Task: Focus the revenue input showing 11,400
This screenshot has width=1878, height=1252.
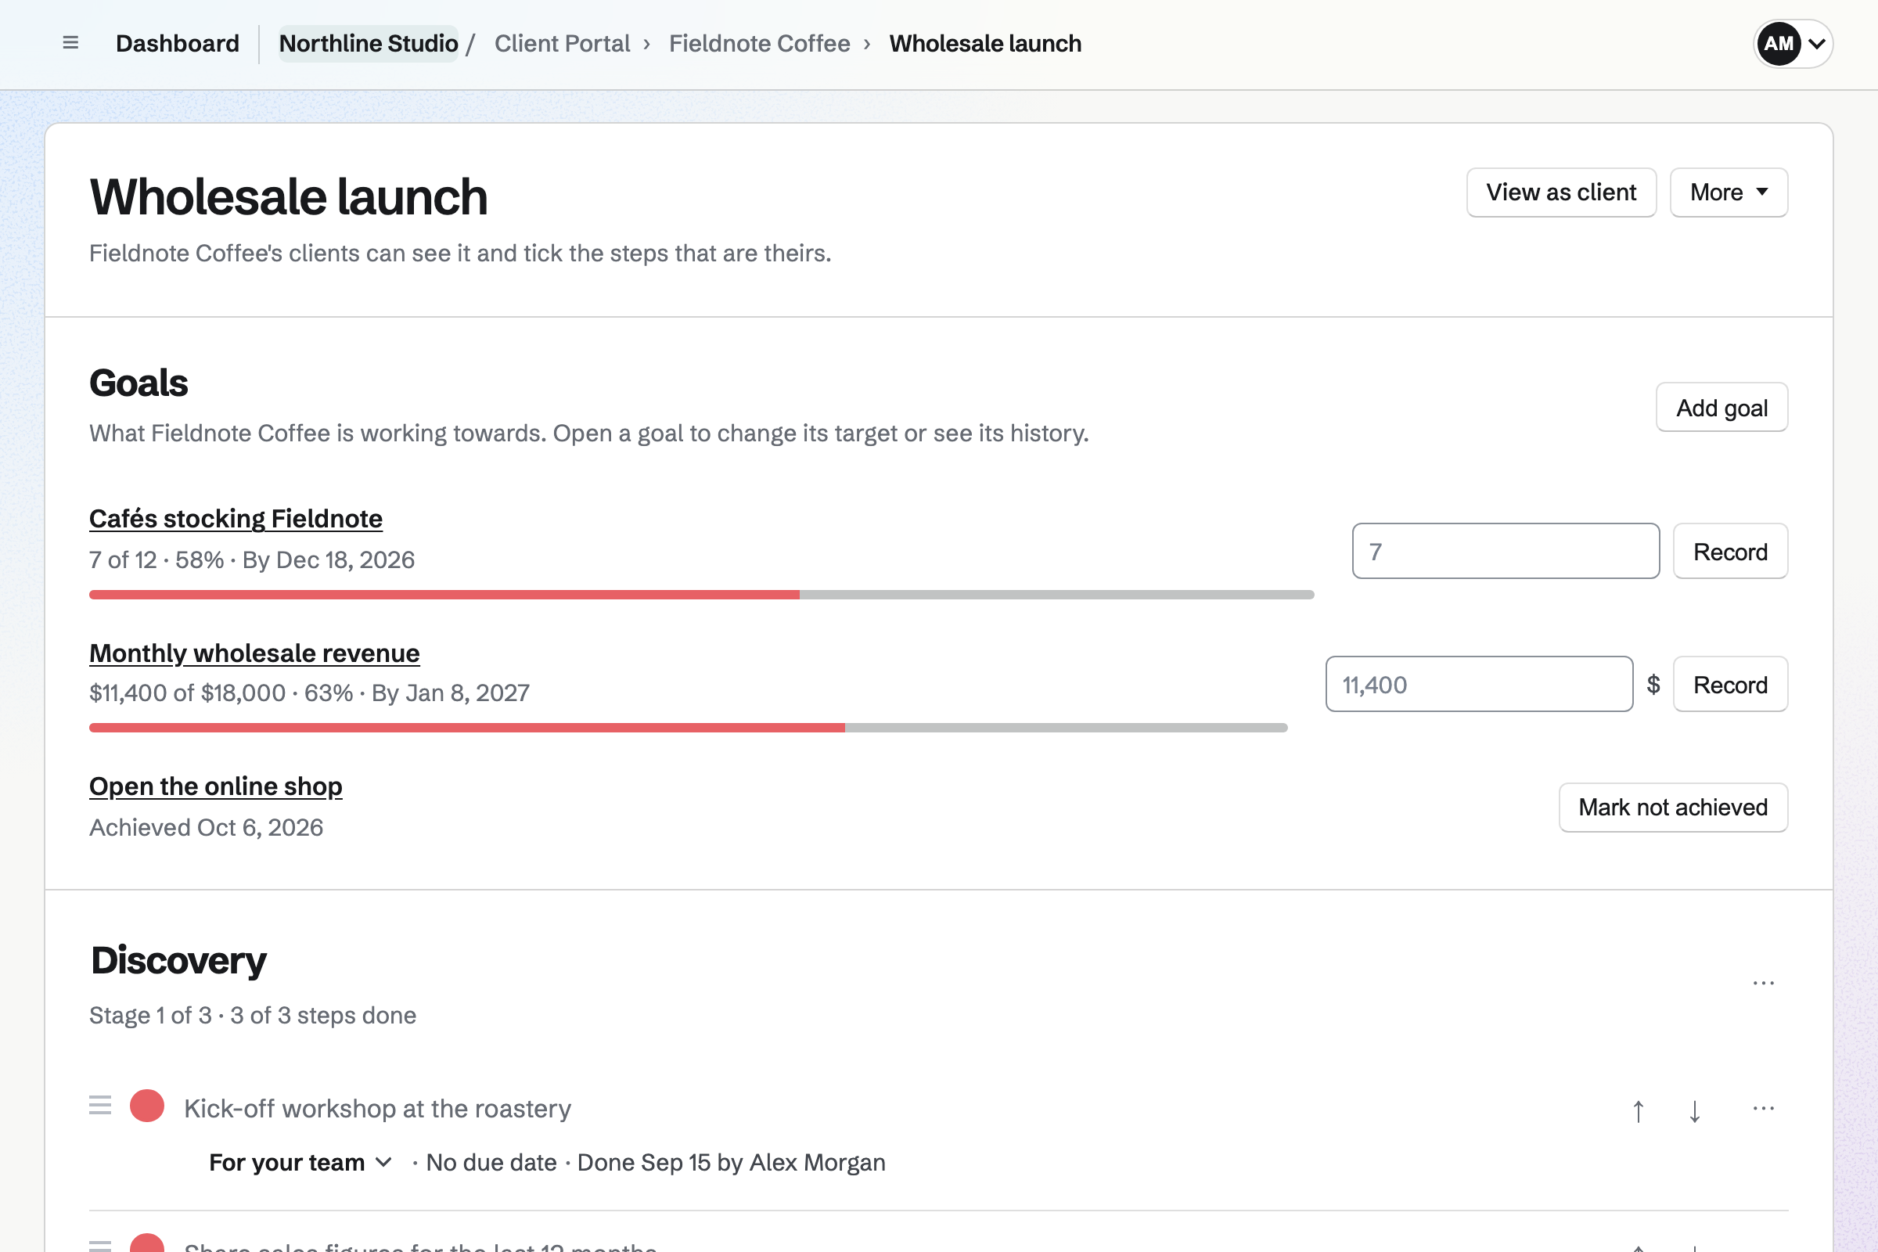Action: click(1479, 684)
